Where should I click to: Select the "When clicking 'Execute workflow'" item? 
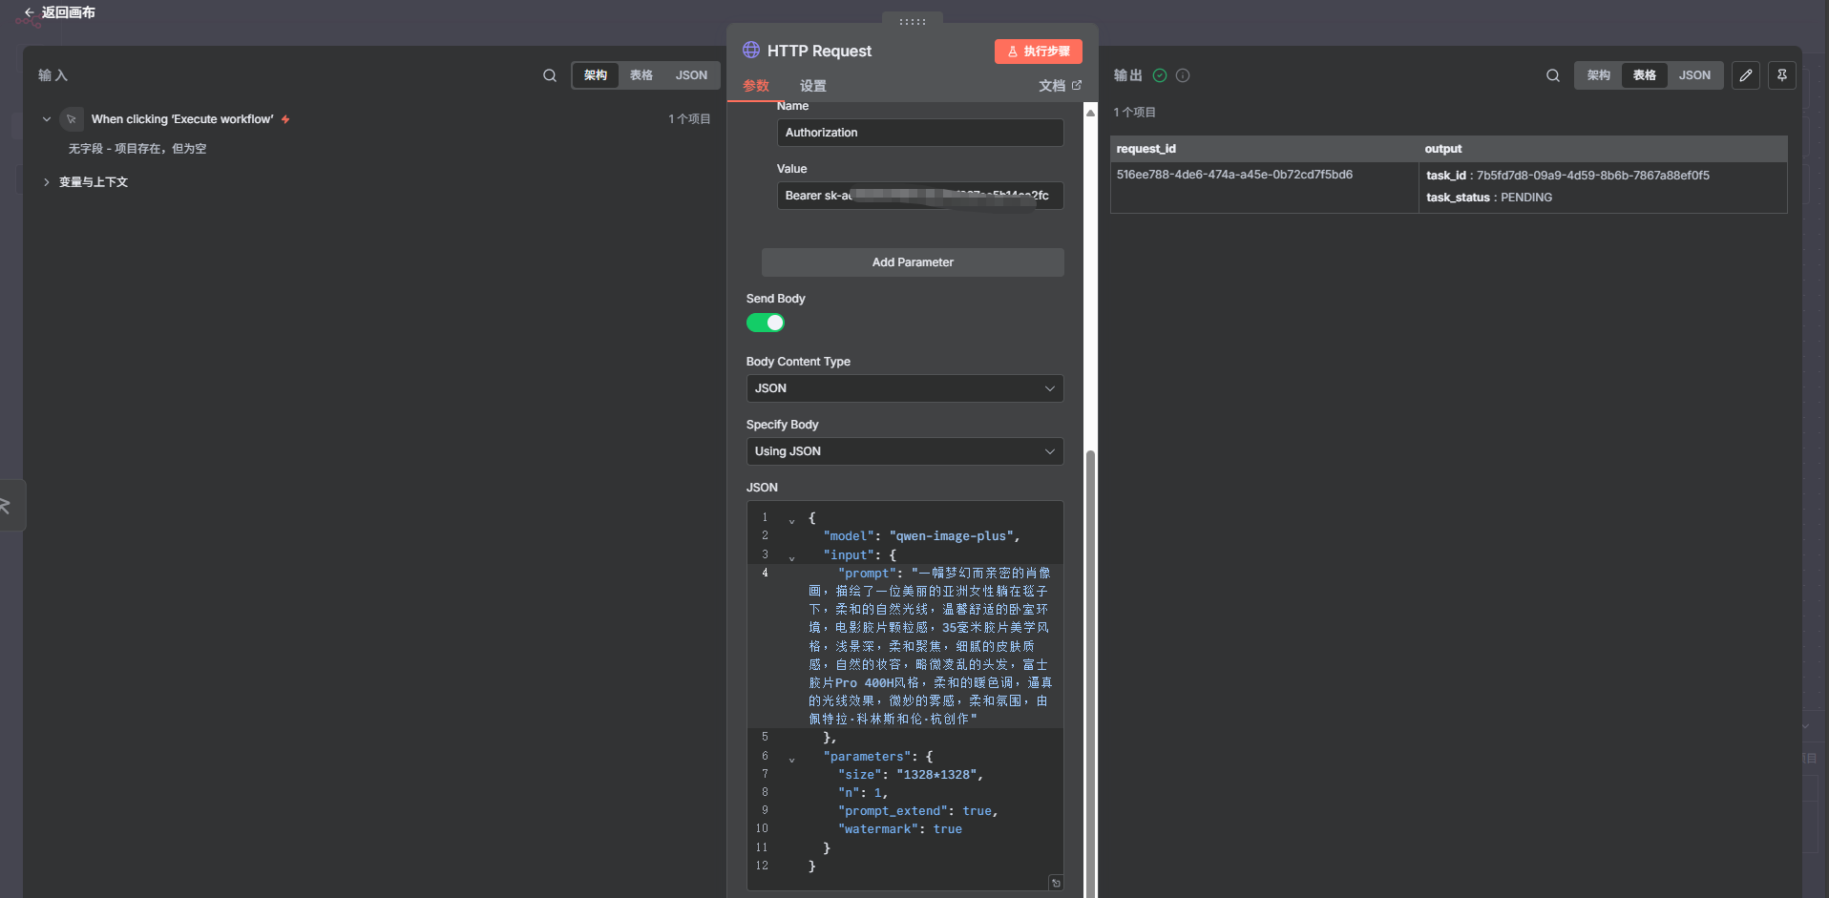coord(182,119)
